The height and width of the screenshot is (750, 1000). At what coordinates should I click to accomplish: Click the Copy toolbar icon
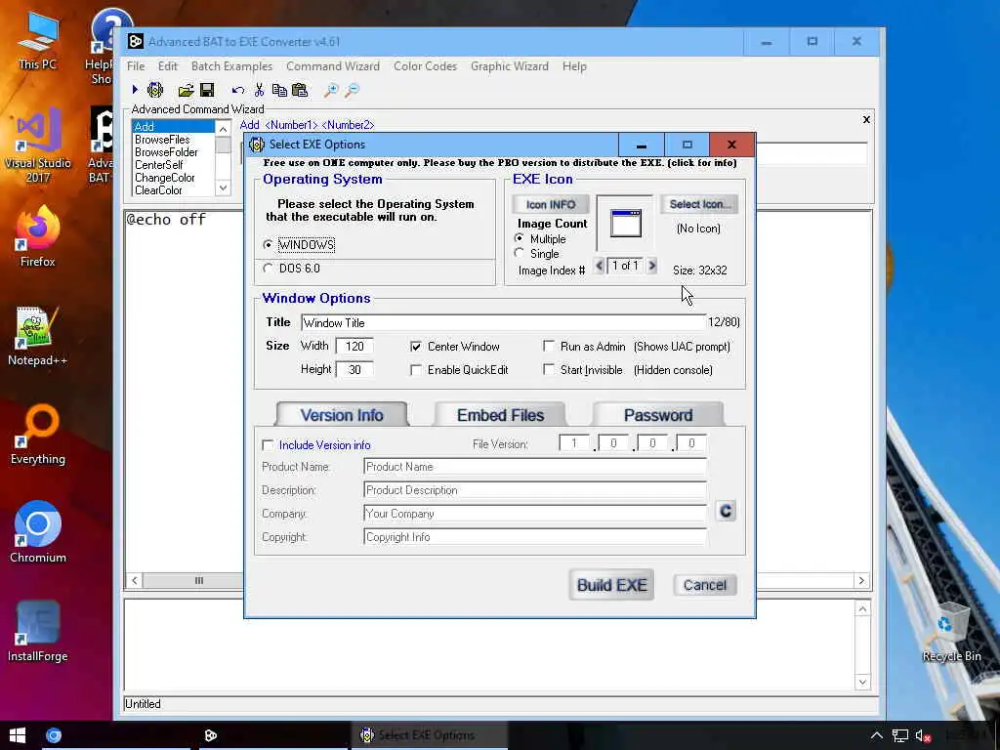[279, 90]
